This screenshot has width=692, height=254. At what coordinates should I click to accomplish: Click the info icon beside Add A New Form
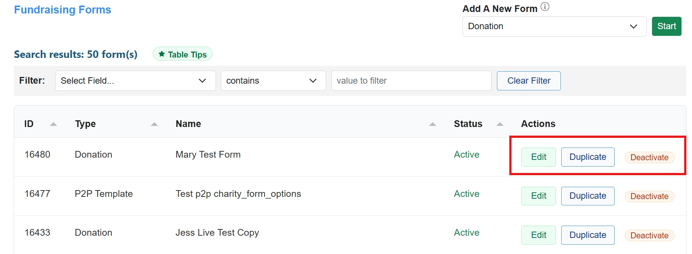click(545, 7)
